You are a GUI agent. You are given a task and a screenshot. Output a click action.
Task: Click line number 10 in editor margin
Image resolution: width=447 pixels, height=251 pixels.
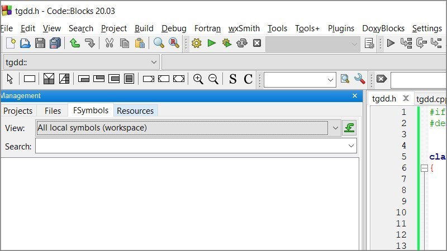401,213
